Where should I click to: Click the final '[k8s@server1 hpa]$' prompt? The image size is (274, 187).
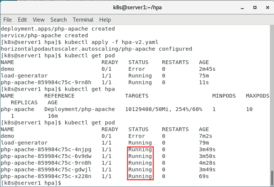[x=31, y=183]
